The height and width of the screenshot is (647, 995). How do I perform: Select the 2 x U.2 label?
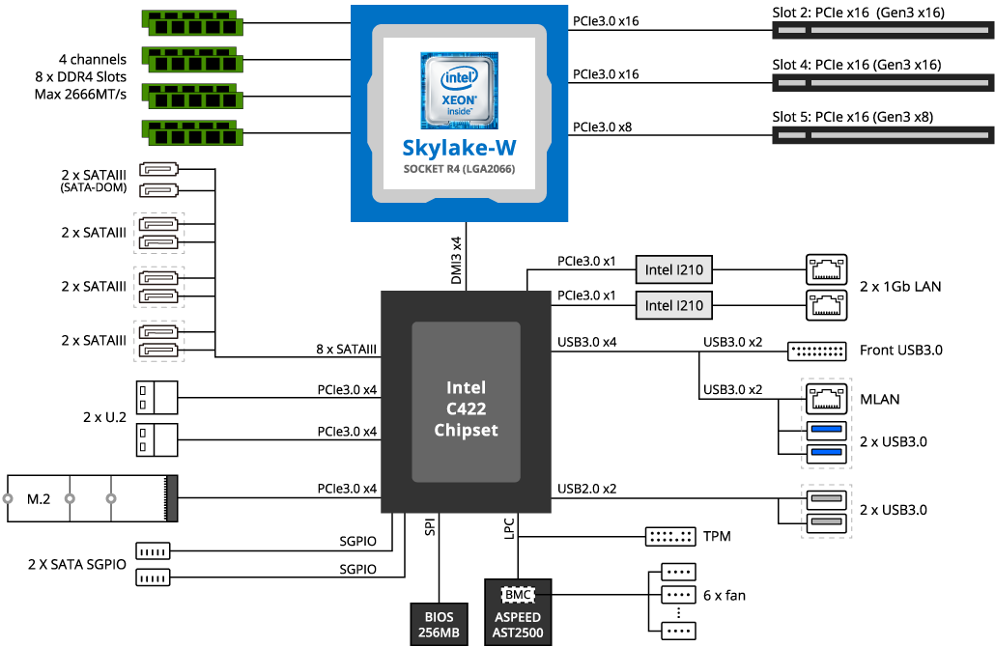tap(104, 417)
